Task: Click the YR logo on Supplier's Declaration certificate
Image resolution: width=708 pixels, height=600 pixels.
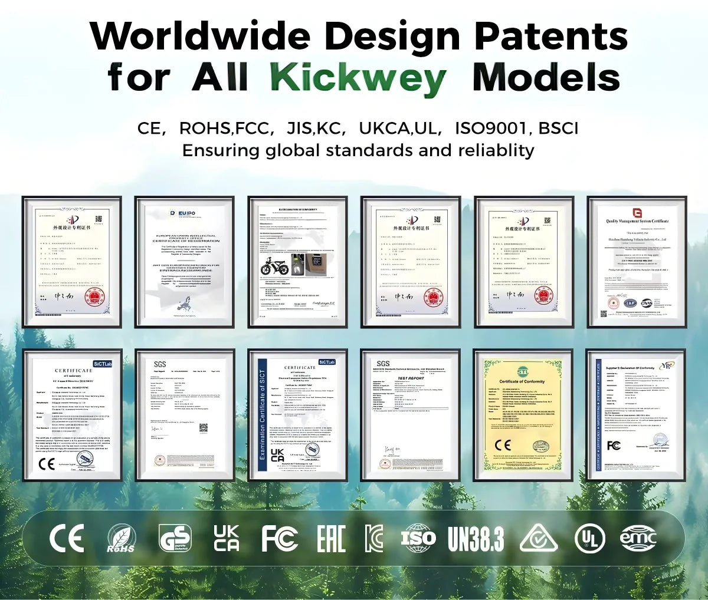Action: (x=667, y=365)
